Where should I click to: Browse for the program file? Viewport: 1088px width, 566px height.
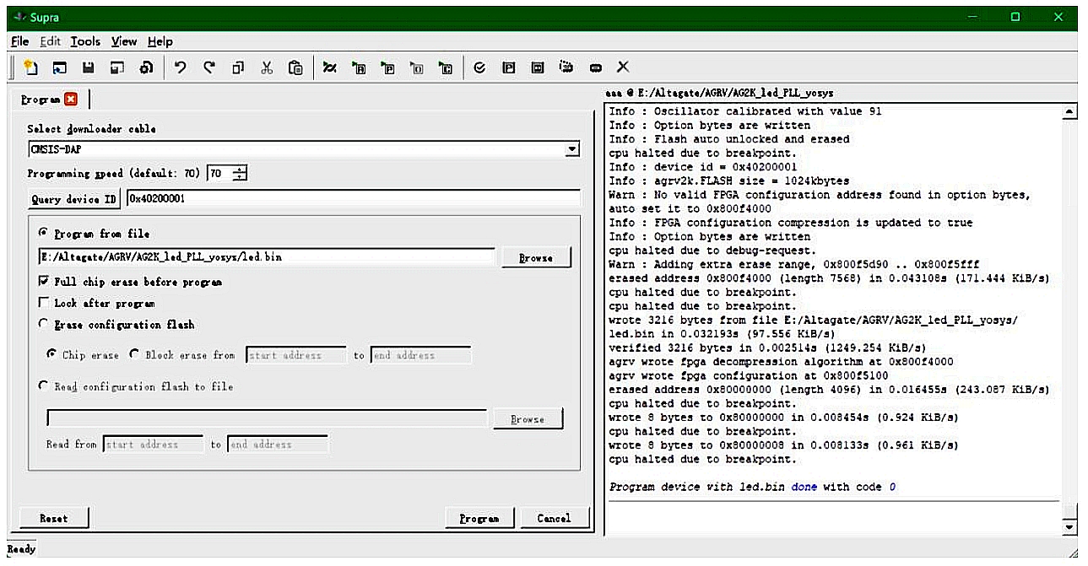coord(536,258)
